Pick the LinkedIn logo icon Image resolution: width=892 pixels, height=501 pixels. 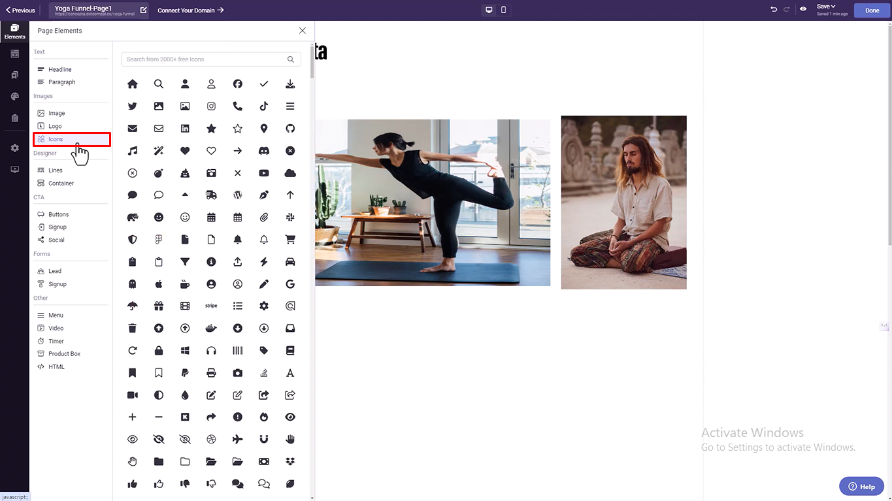[x=185, y=129]
